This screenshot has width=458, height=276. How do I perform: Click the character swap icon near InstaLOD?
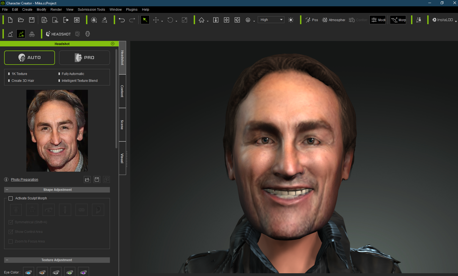(x=419, y=20)
